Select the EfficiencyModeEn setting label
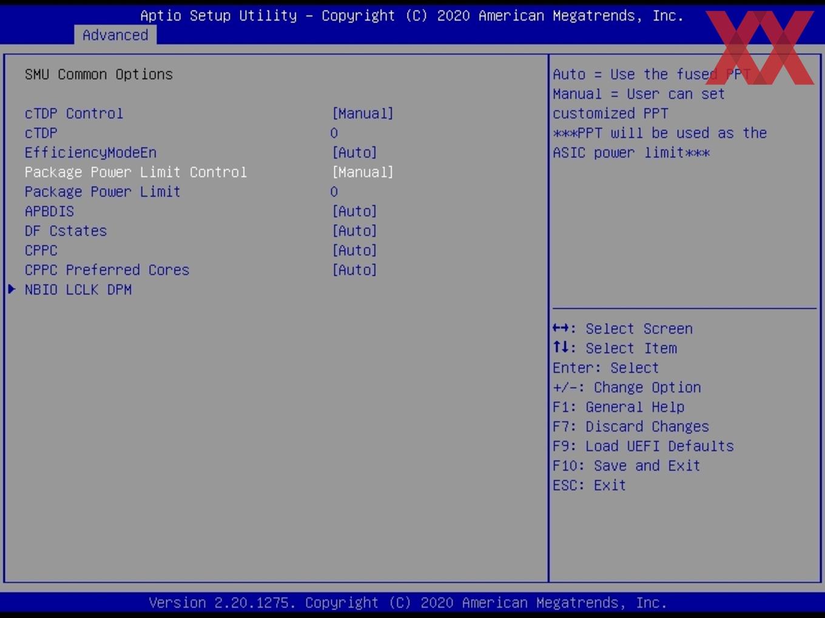825x618 pixels. click(x=90, y=153)
